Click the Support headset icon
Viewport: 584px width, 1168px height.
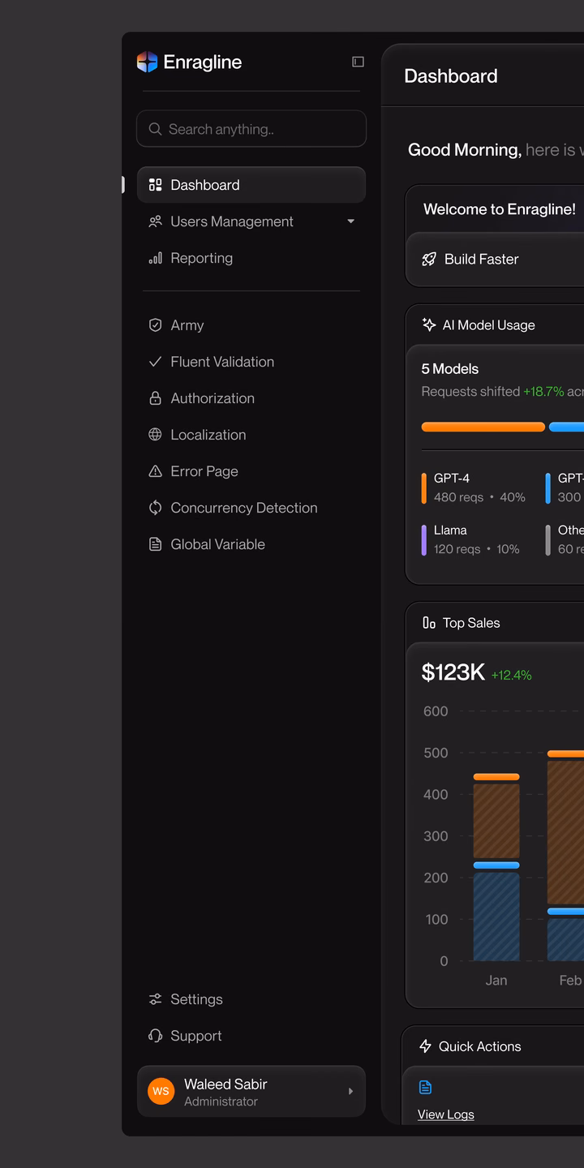click(155, 1036)
